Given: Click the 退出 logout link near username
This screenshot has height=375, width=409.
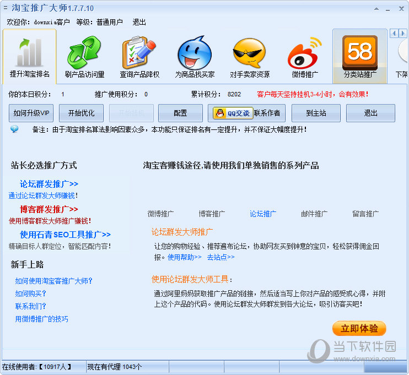Looking at the screenshot, I should click(x=139, y=22).
